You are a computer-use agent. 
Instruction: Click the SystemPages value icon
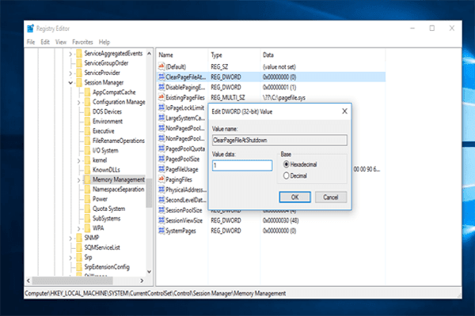pyautogui.click(x=161, y=231)
